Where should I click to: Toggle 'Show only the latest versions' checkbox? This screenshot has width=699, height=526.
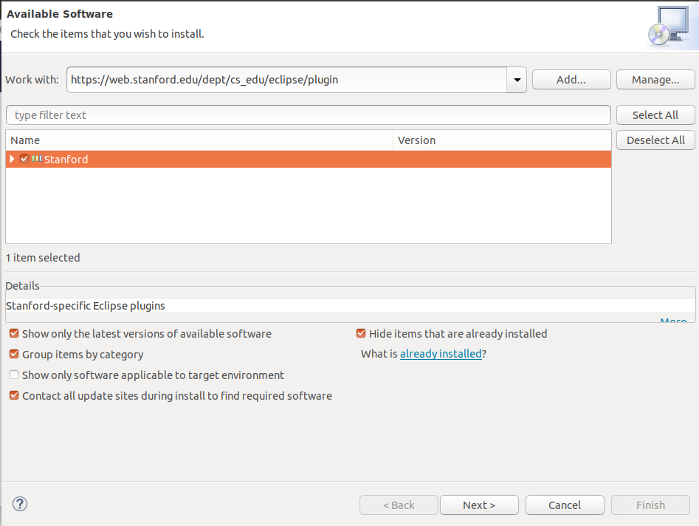[14, 334]
